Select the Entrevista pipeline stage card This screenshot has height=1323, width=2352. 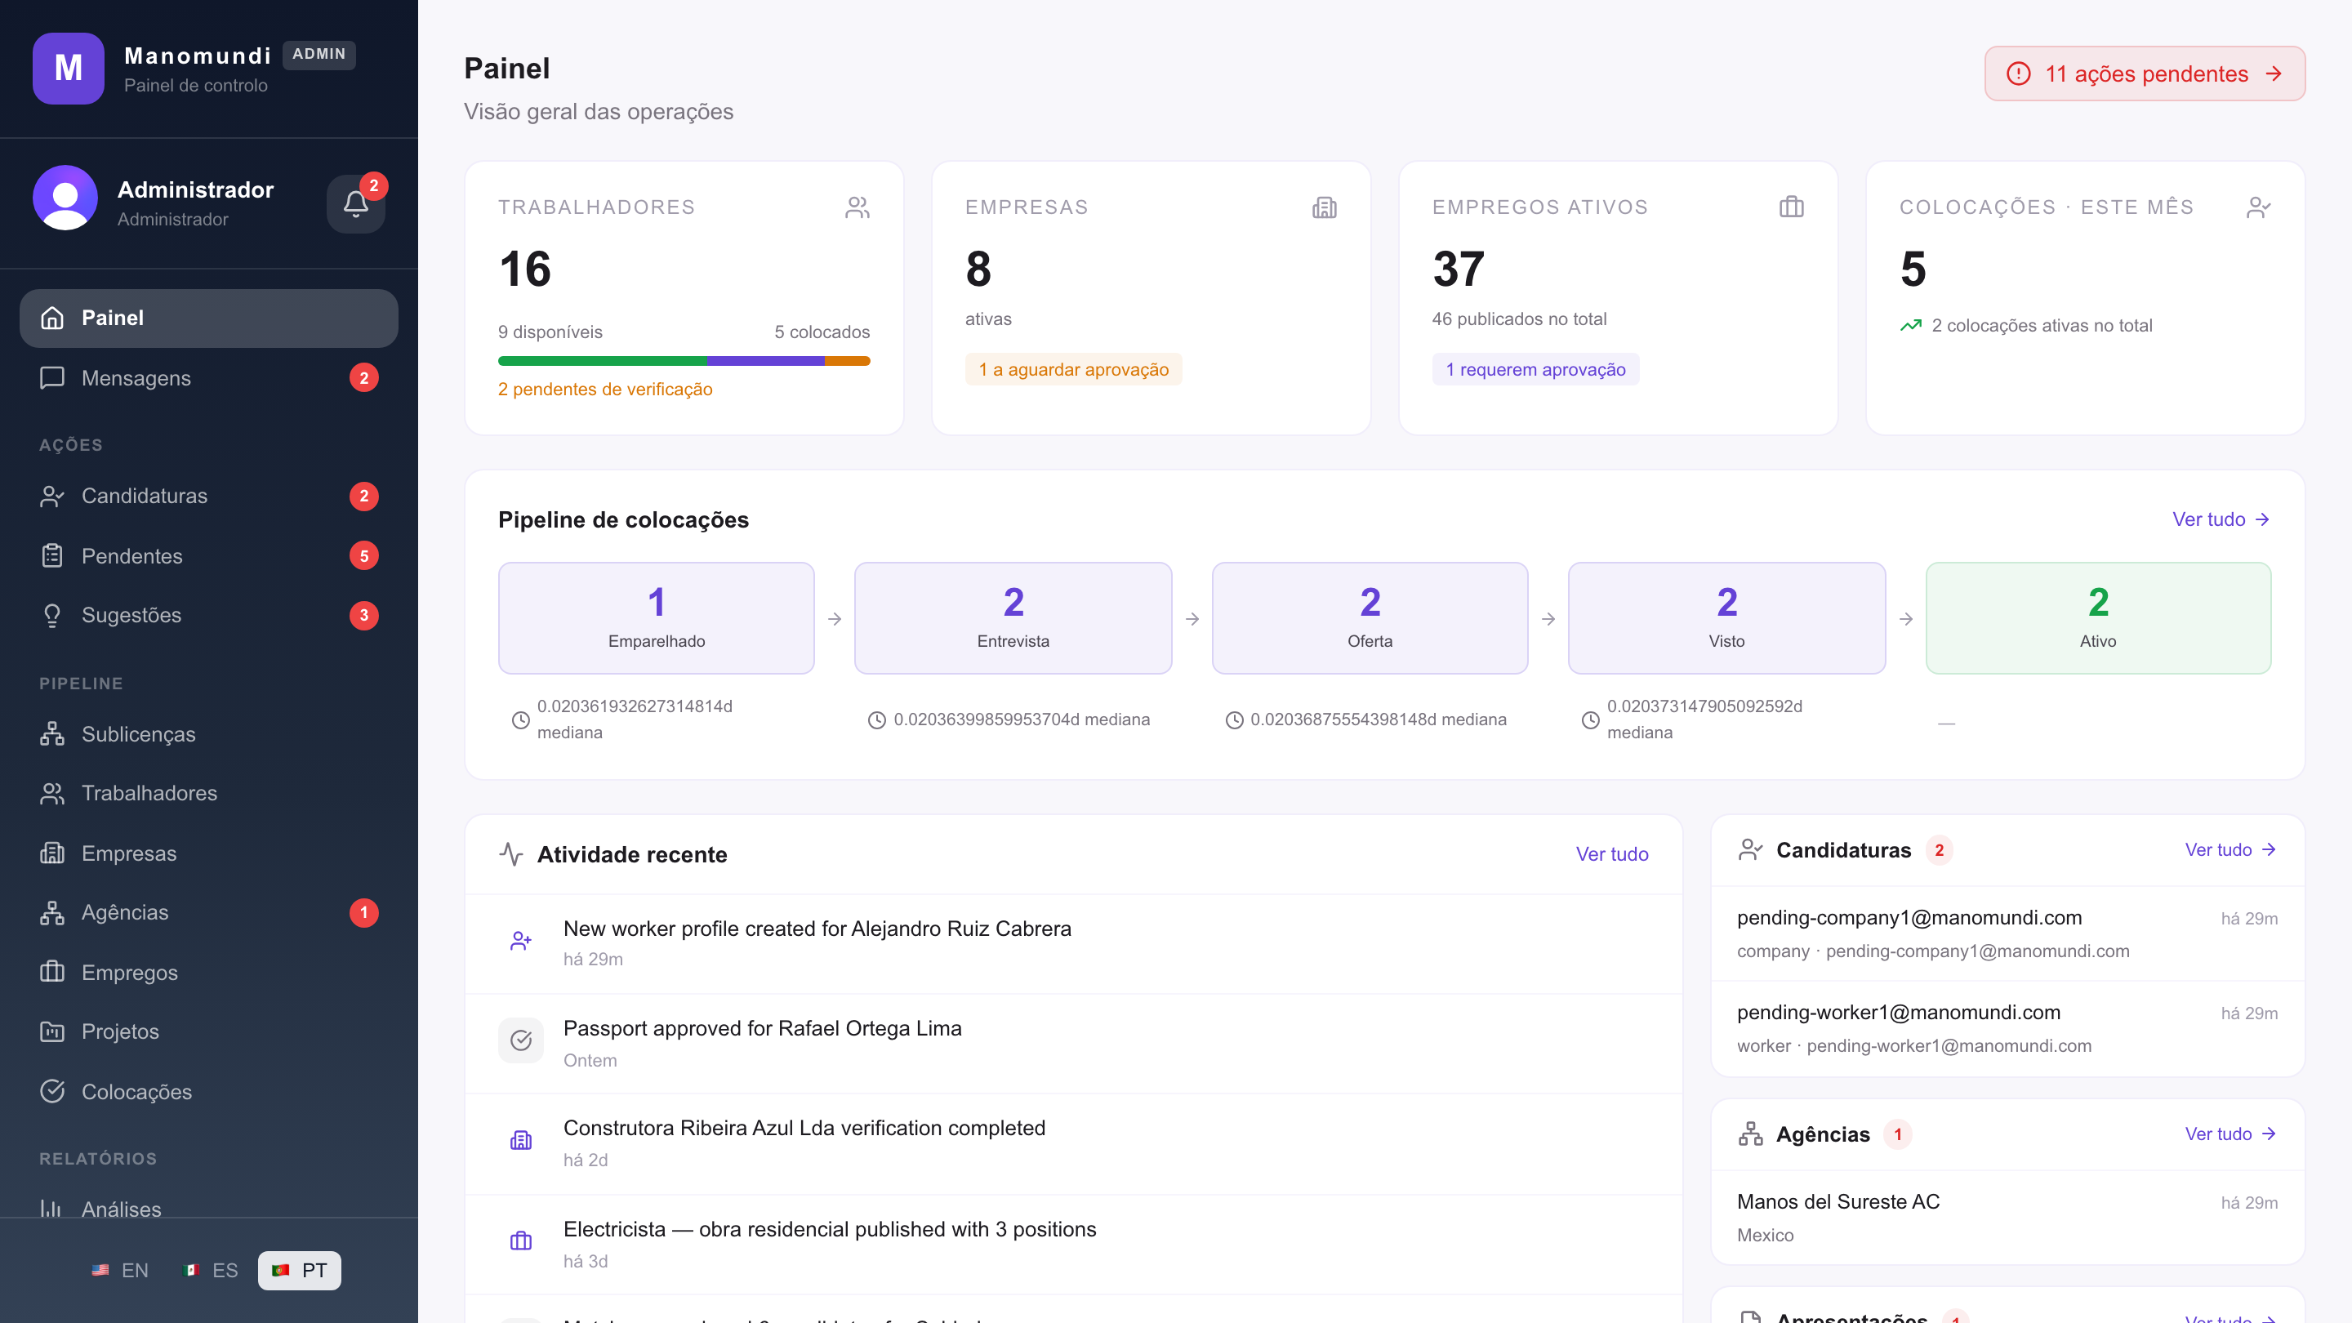click(x=1013, y=618)
